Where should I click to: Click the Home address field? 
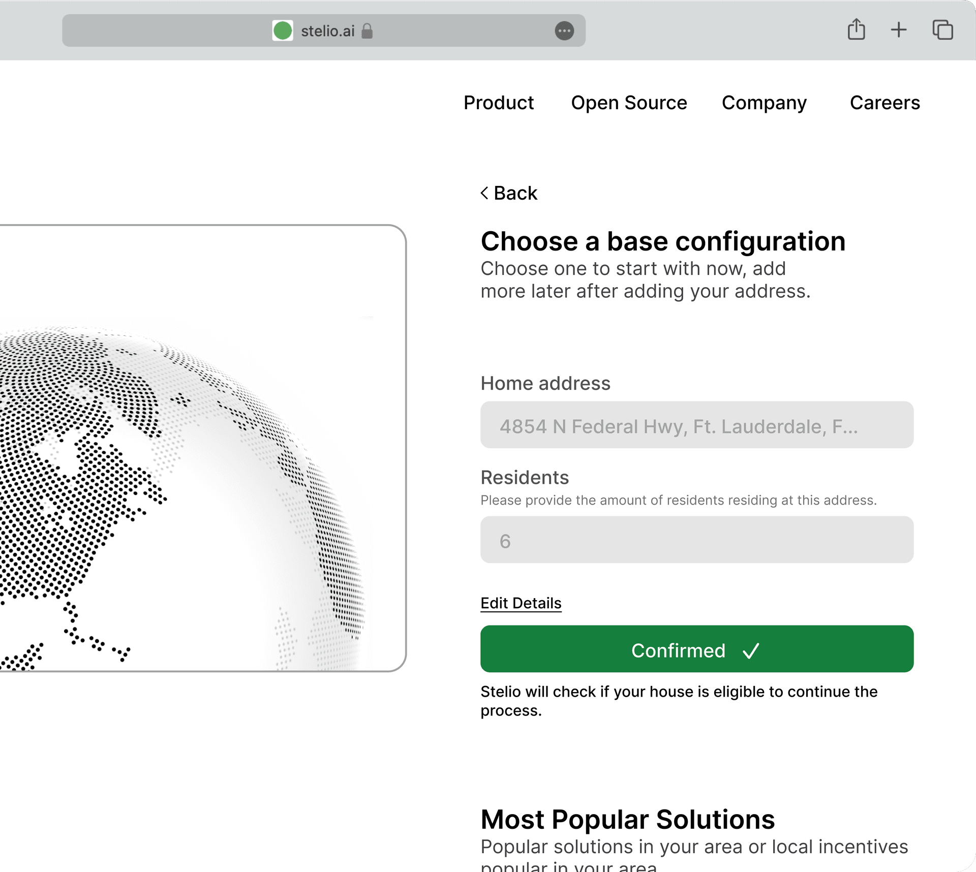point(697,425)
